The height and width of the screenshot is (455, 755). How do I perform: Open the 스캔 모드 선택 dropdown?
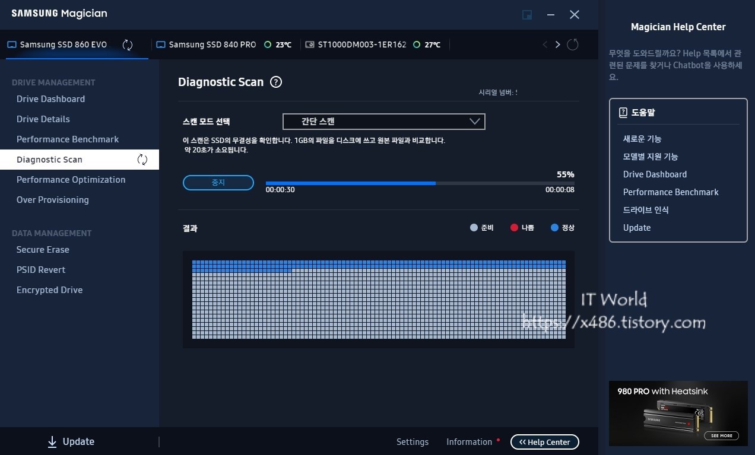pos(384,122)
